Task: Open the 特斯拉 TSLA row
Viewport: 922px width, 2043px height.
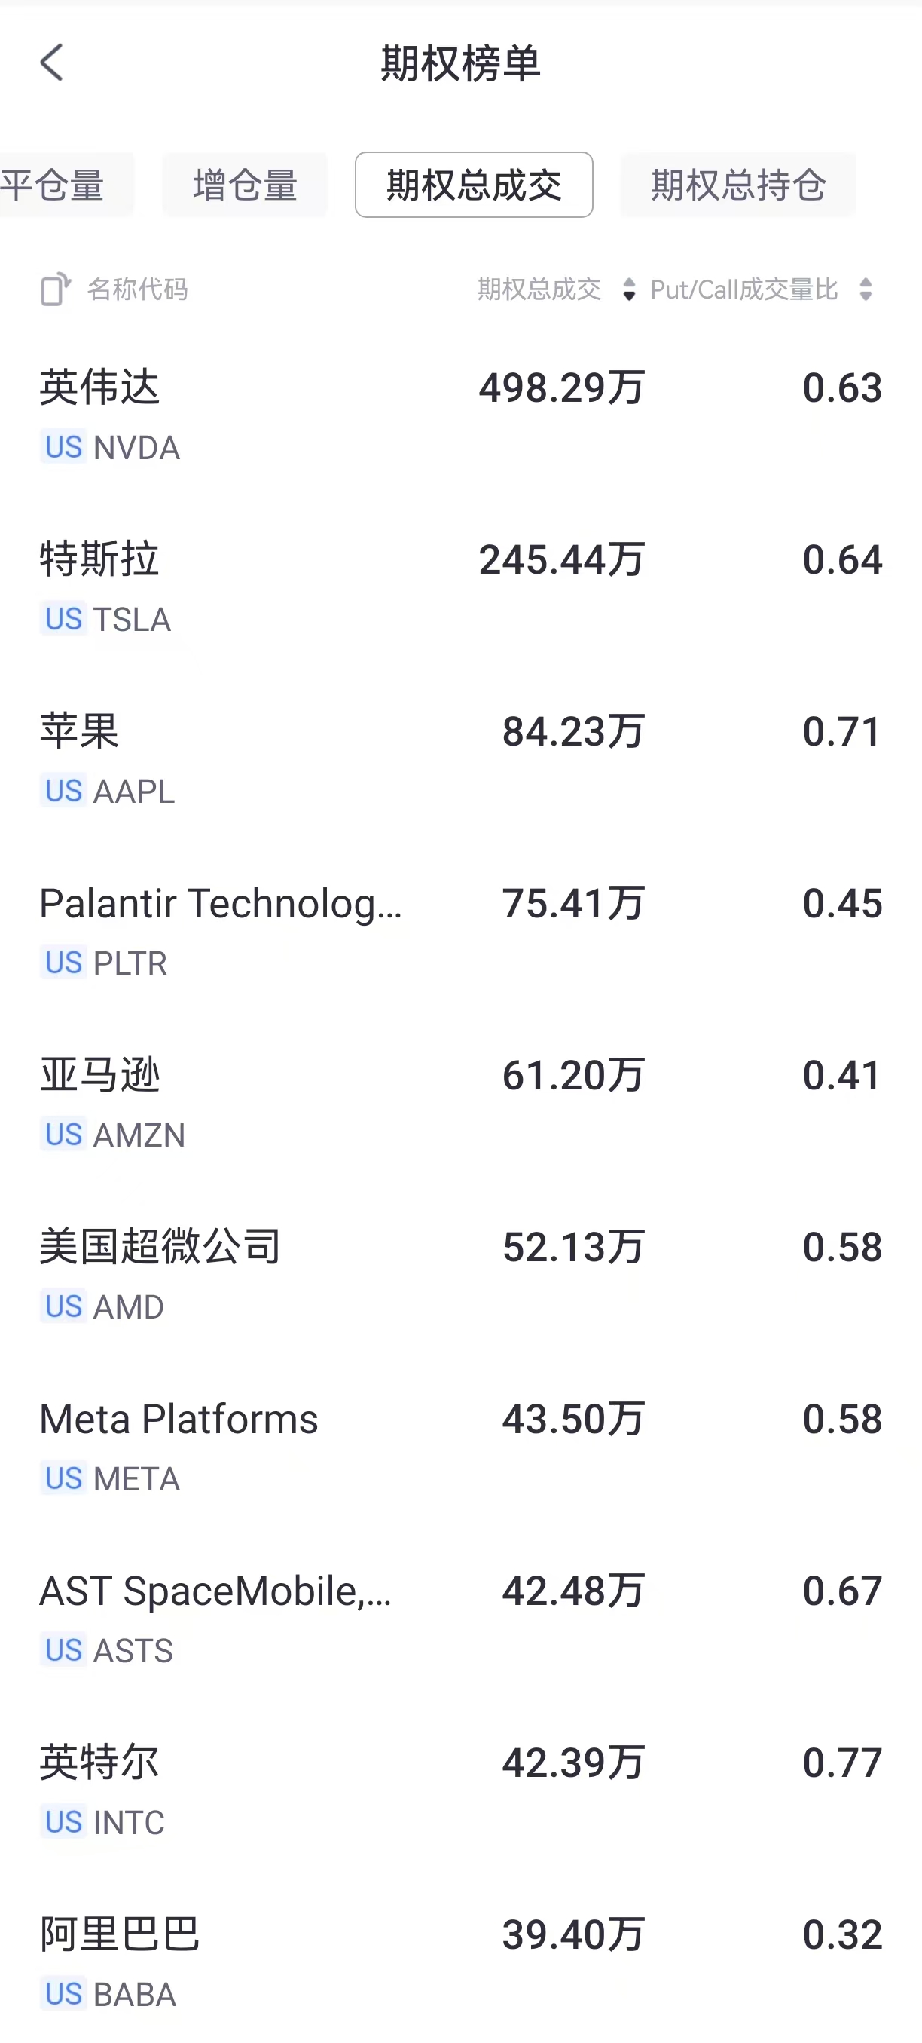Action: point(459,587)
